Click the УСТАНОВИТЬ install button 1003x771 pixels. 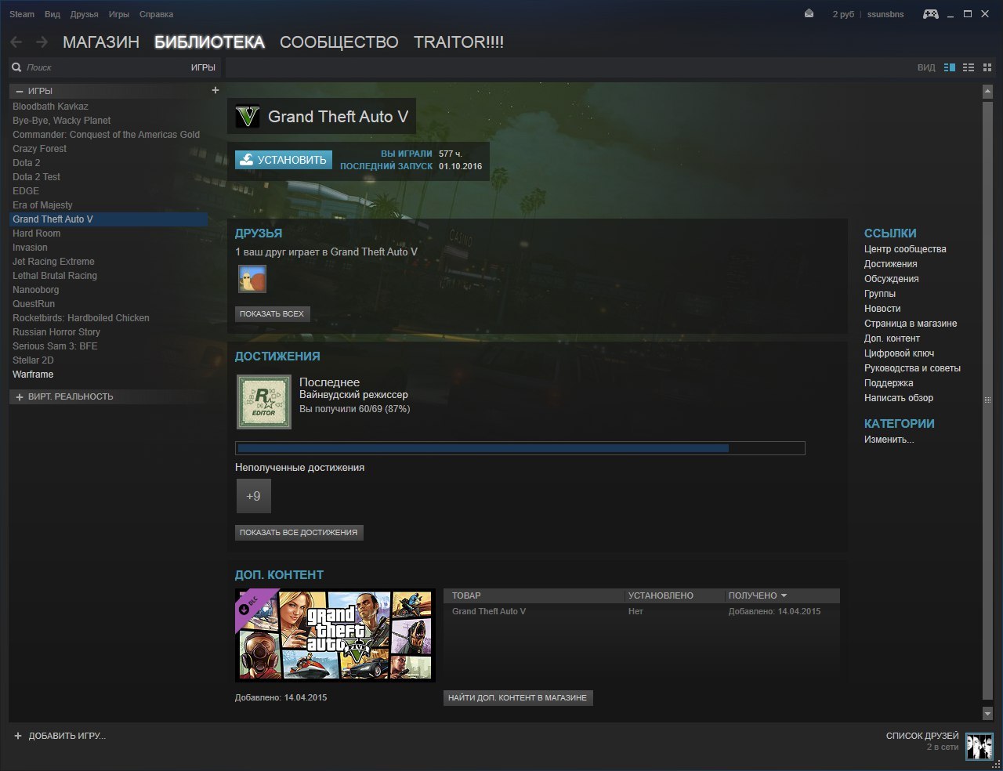click(284, 160)
